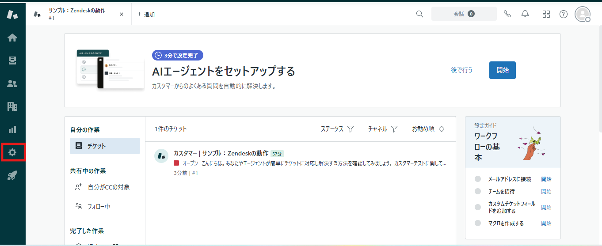The image size is (602, 246).
Task: Click 開始 button for AI agent setup
Action: [503, 70]
